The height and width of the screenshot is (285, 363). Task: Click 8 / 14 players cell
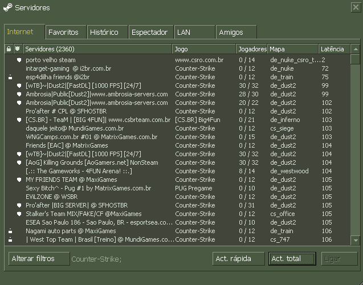(x=247, y=172)
